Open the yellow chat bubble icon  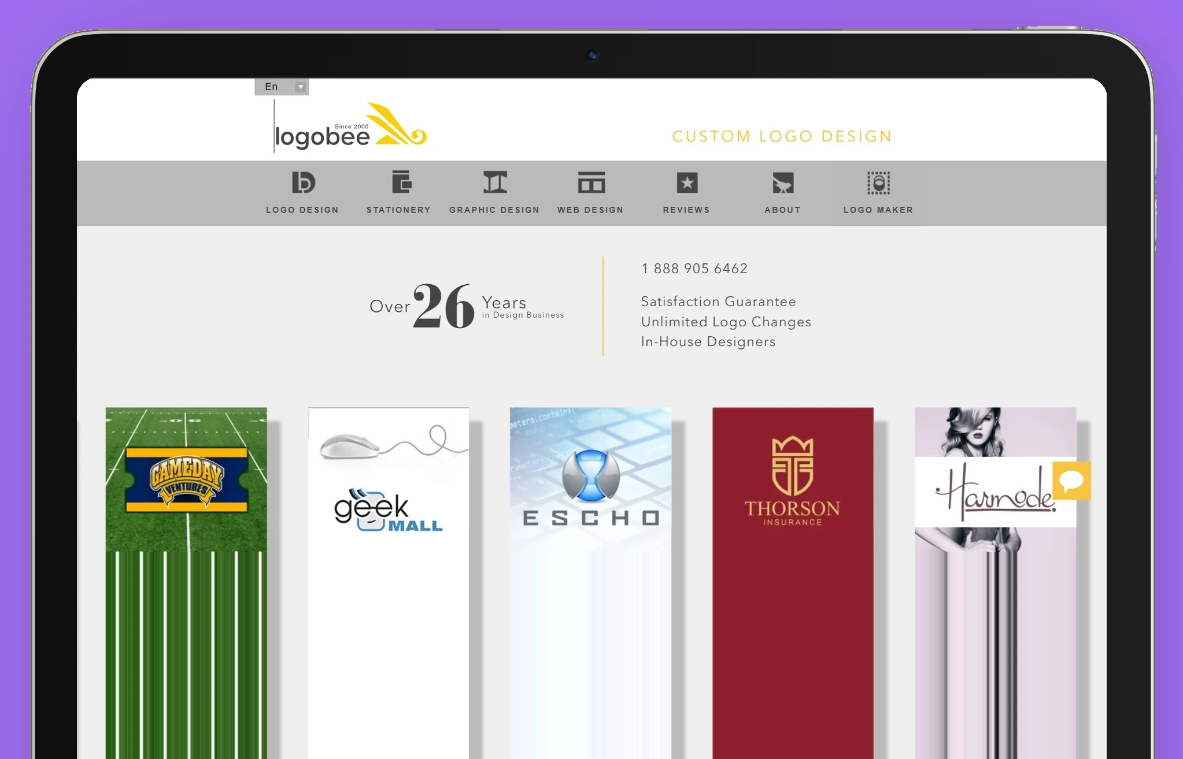point(1071,480)
